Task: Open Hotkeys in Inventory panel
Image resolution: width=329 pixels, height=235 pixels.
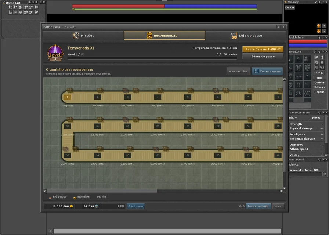Action: point(319,87)
